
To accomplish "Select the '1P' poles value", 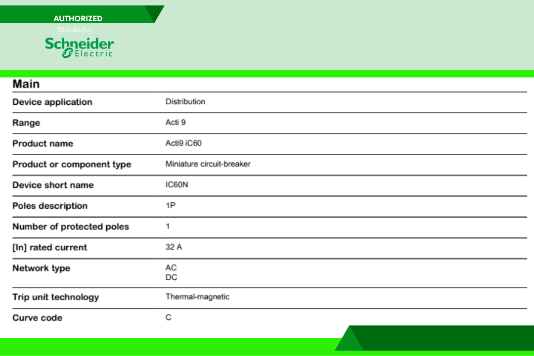I will (x=170, y=205).
